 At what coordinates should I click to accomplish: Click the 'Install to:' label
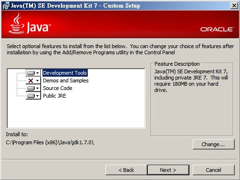click(x=17, y=134)
